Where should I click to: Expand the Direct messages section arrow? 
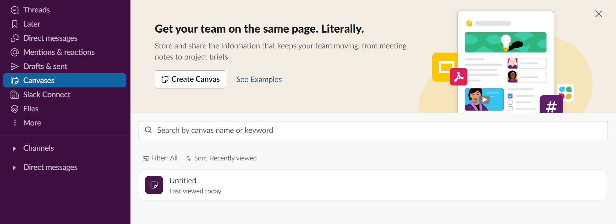(x=14, y=167)
